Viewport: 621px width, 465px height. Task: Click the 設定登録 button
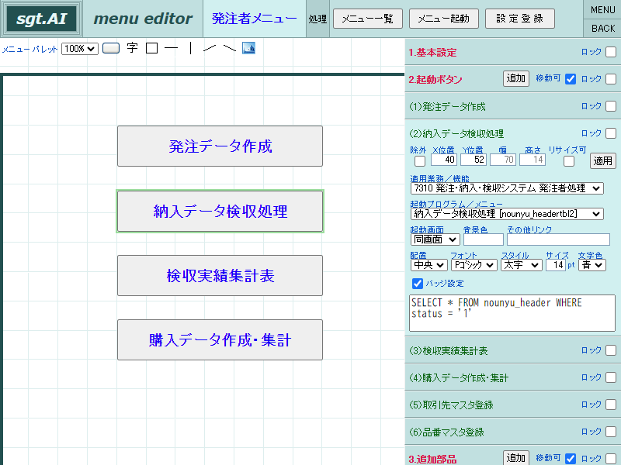(519, 19)
